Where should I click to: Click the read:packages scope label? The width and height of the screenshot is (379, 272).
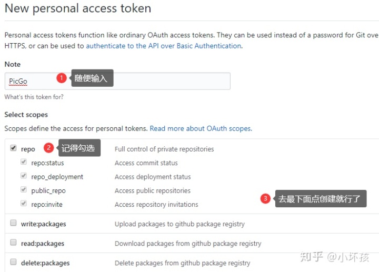[43, 244]
